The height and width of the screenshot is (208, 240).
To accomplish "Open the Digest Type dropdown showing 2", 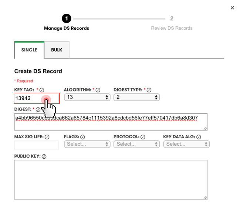I will pyautogui.click(x=136, y=97).
